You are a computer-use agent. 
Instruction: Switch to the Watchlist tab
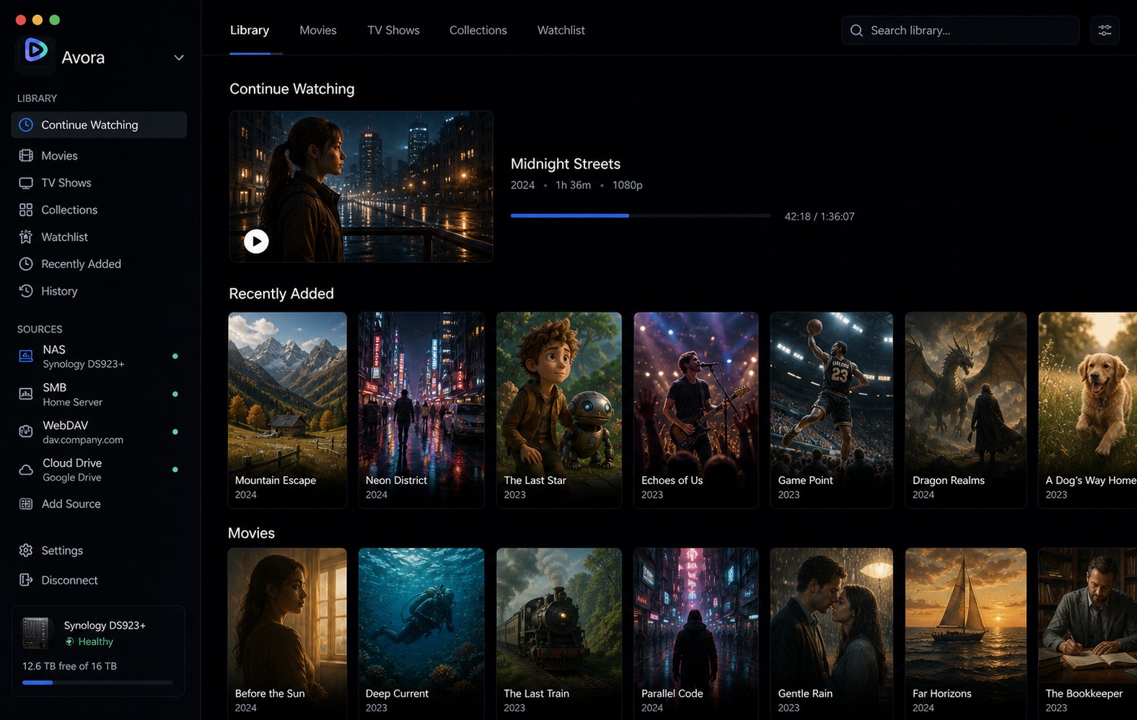561,30
